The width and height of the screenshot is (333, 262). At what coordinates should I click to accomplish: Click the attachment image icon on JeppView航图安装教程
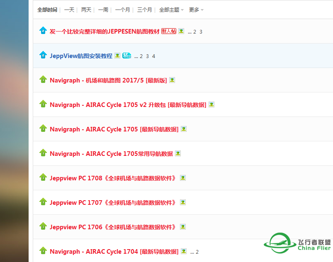[x=118, y=55]
